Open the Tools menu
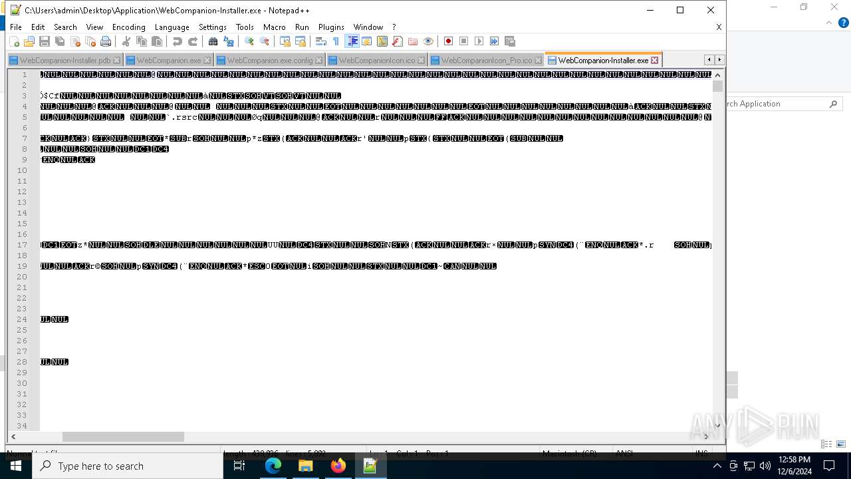Screen dimensions: 851x479 click(245, 27)
